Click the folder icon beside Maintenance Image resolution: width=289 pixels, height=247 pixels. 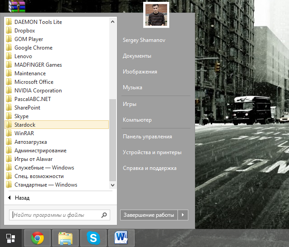point(9,73)
